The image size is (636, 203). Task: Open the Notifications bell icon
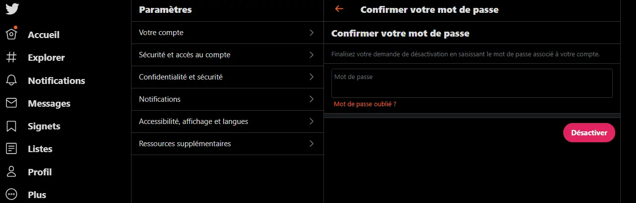[x=11, y=81]
